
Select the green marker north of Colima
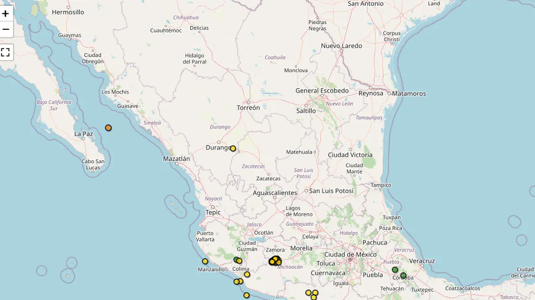236,260
